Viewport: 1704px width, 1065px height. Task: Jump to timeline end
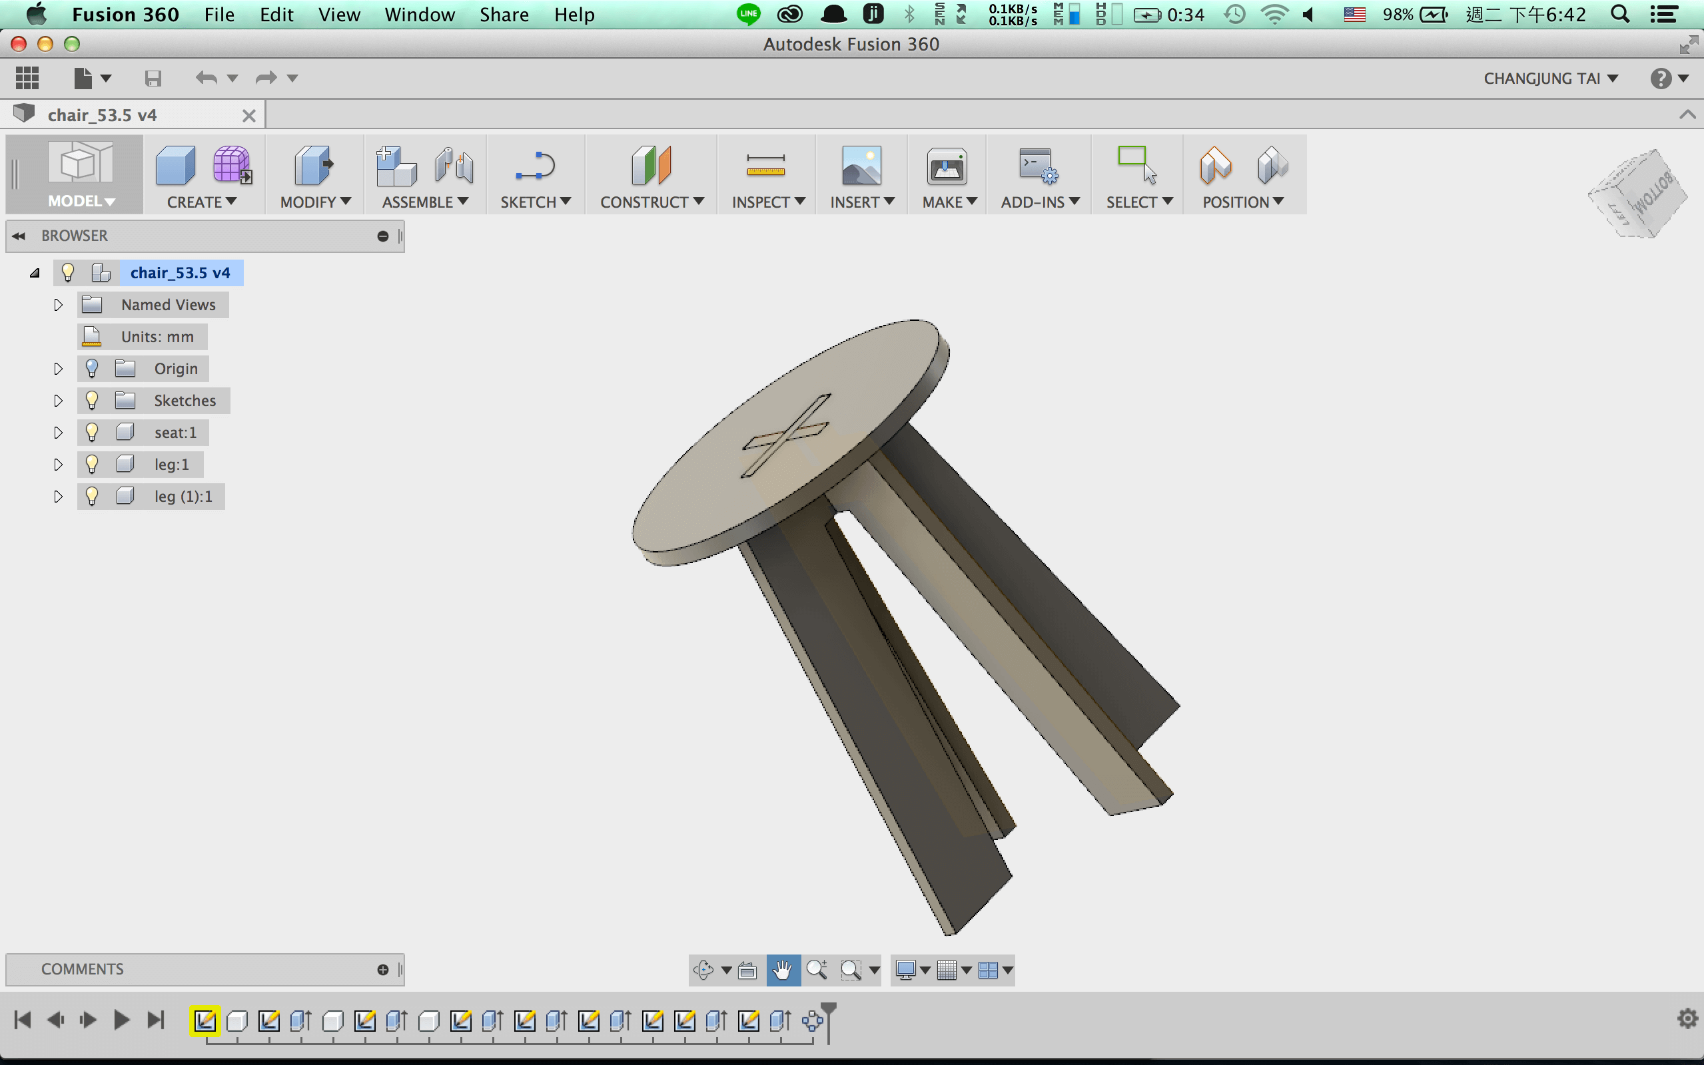[x=155, y=1020]
